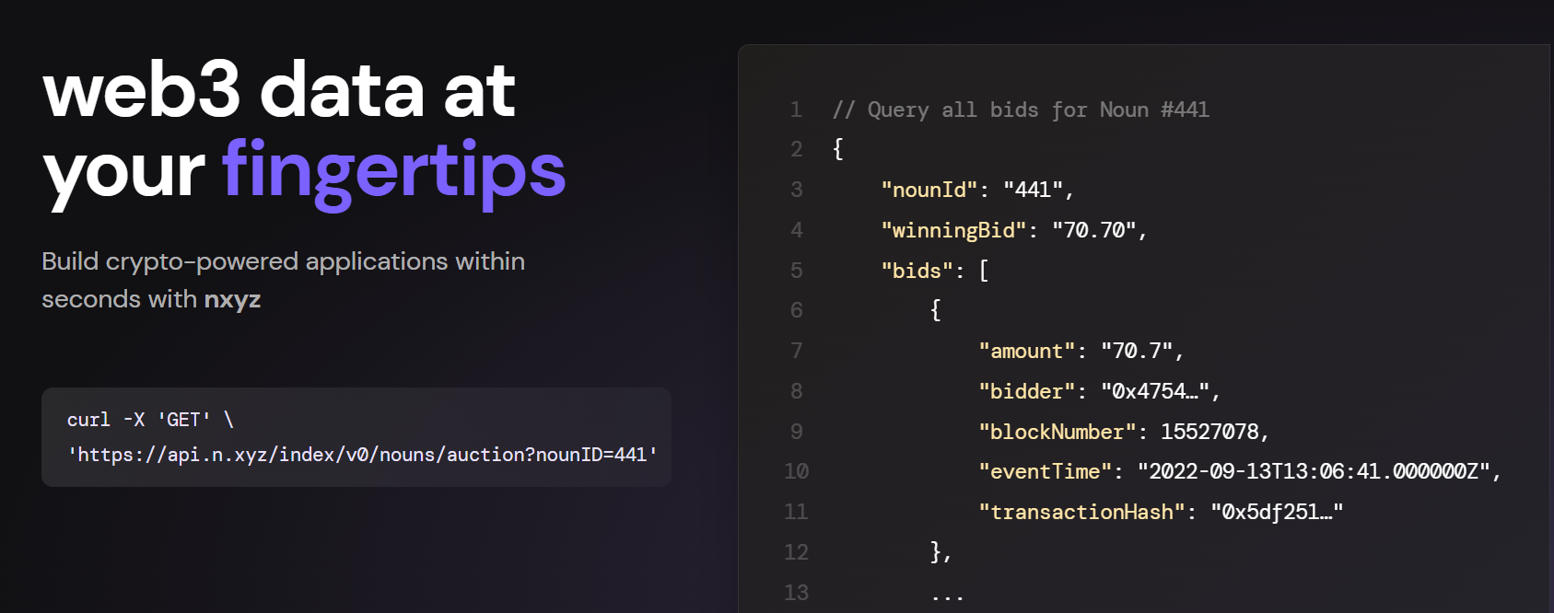Click the "// Query all bids" comment line
Screen dimensions: 1554x613
1021,110
